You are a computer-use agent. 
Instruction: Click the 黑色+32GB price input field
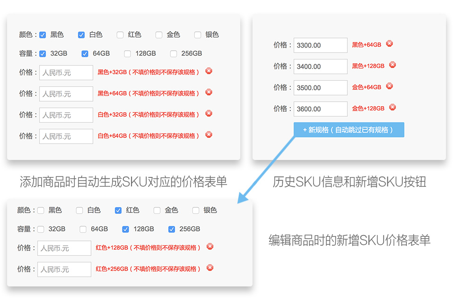pyautogui.click(x=66, y=72)
